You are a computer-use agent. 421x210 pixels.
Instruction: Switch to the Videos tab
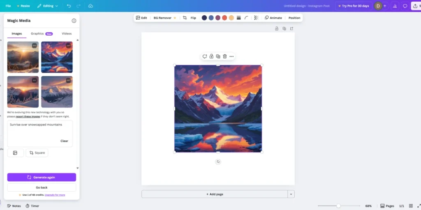[67, 34]
